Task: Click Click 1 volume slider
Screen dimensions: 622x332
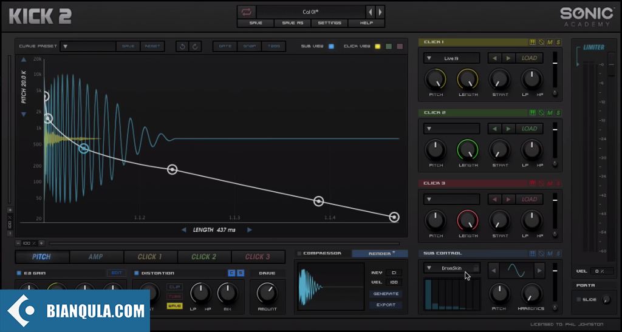Action: point(555,70)
